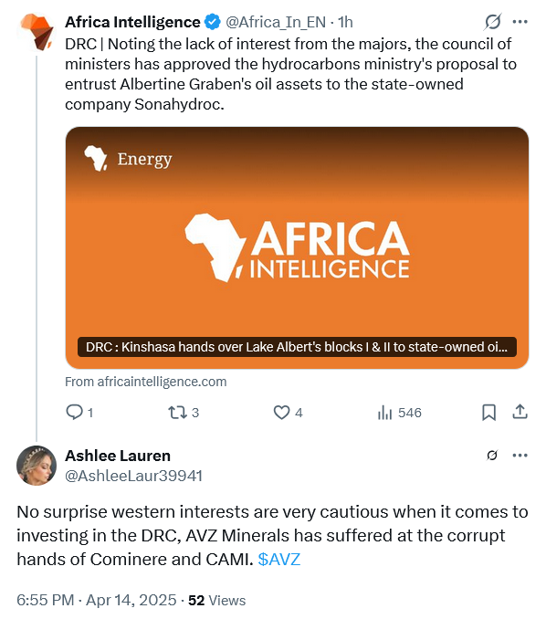Click the Africa Intelligence display name
546x619 pixels.
pyautogui.click(x=132, y=22)
